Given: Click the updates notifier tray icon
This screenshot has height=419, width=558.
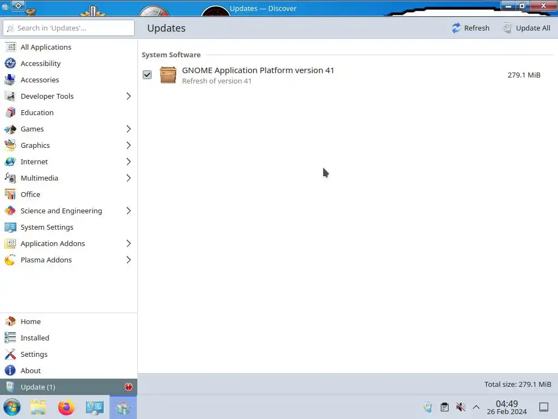Looking at the screenshot, I should click(x=428, y=407).
